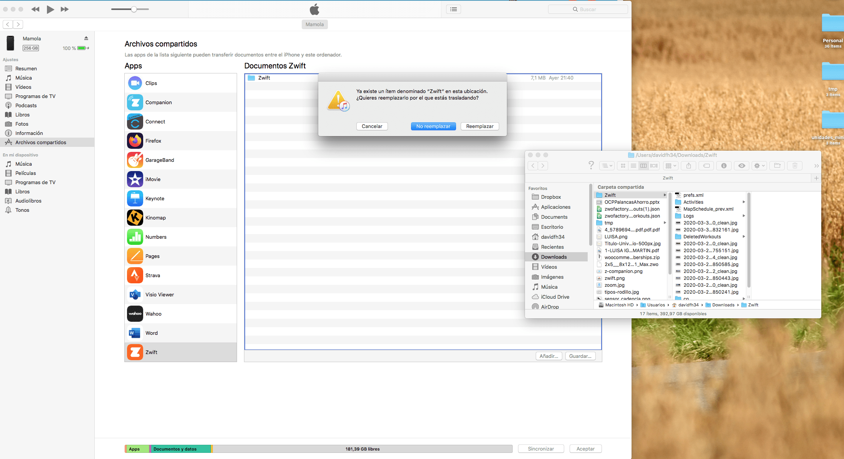The width and height of the screenshot is (844, 459).
Task: Select the Keynote app icon
Action: click(x=135, y=198)
